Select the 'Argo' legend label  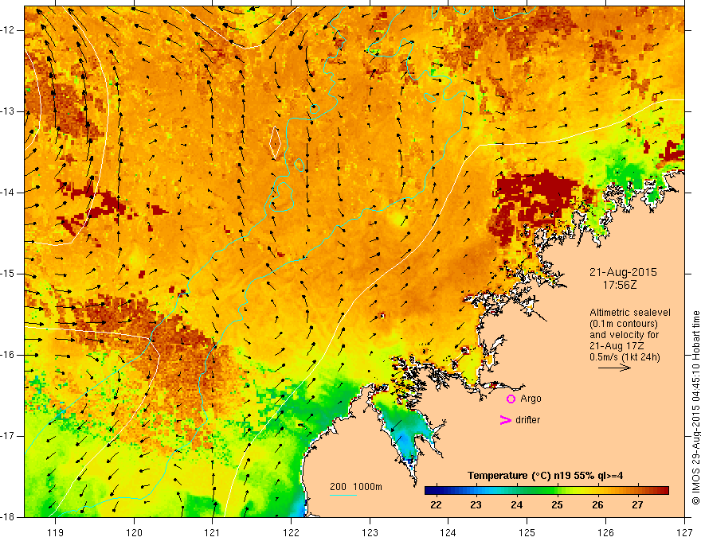pos(531,399)
